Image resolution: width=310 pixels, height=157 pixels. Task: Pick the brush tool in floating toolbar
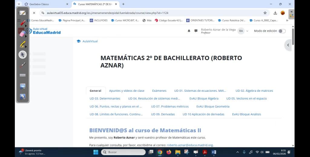click(22, 65)
